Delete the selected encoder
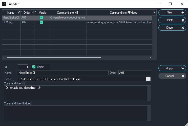Image resolution: width=188 pixels, height=126 pixels. pyautogui.click(x=172, y=20)
